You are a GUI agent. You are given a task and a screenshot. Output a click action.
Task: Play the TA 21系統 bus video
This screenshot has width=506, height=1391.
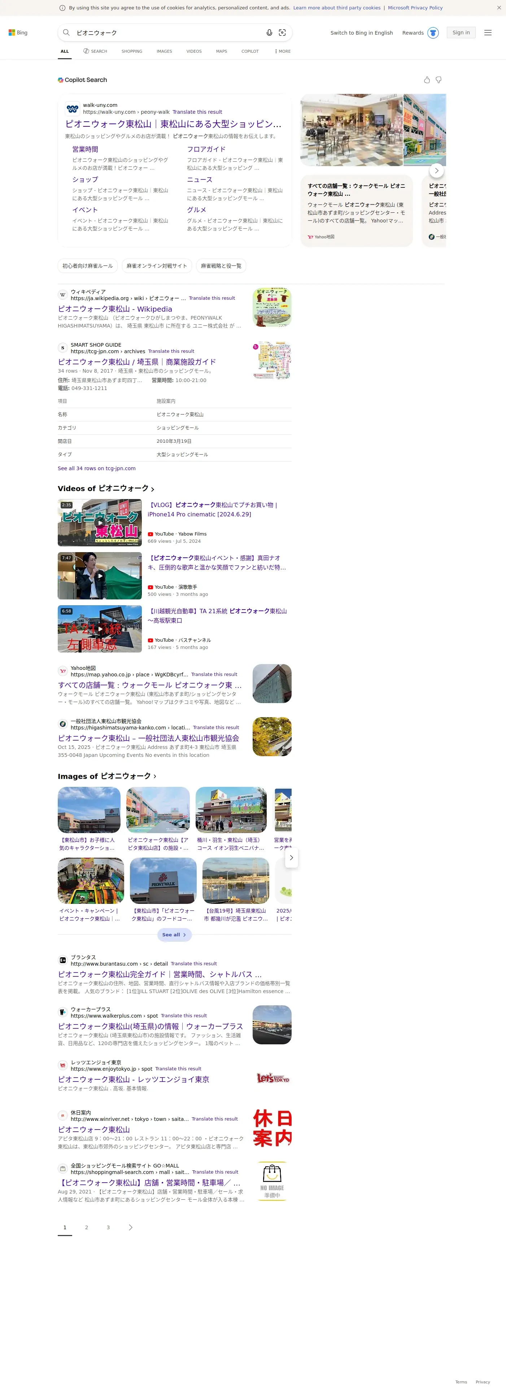(100, 629)
